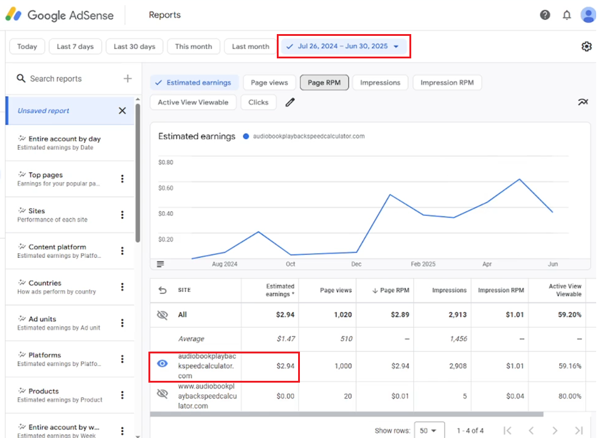Viewport: 598px width, 438px height.
Task: Open the custom date range dropdown
Action: click(x=344, y=47)
